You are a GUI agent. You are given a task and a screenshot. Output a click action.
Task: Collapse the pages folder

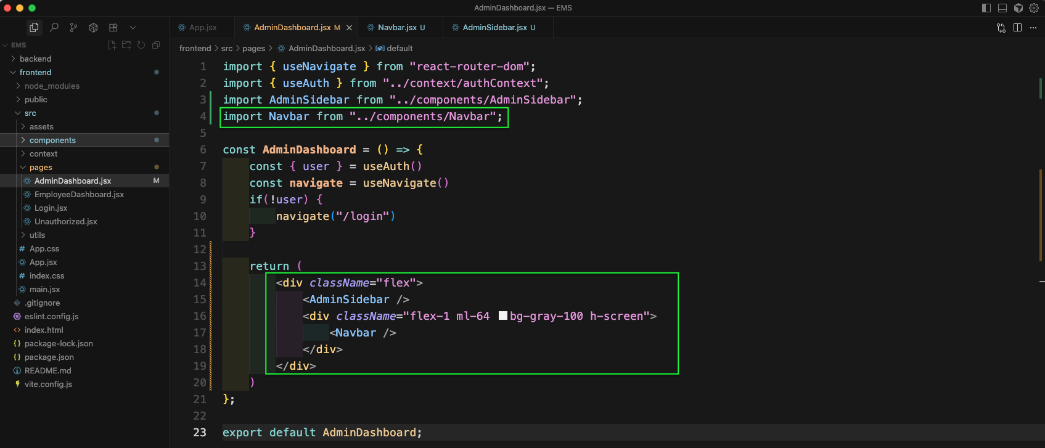click(x=41, y=167)
